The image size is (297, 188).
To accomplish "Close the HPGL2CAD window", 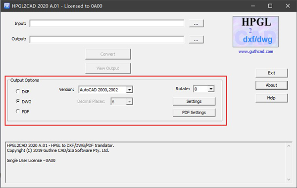I will [288, 6].
